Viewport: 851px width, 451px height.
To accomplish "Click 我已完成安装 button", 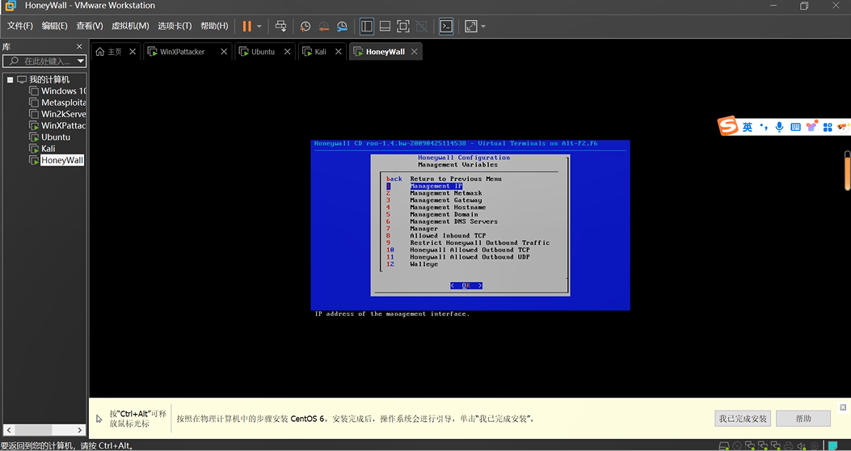I will [743, 419].
